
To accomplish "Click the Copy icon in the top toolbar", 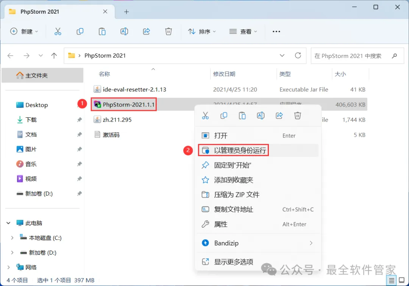I will (x=80, y=31).
